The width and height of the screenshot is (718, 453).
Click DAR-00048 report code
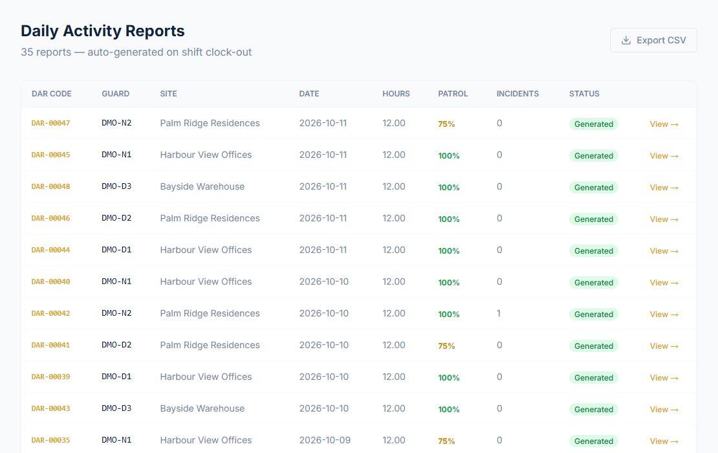point(51,186)
